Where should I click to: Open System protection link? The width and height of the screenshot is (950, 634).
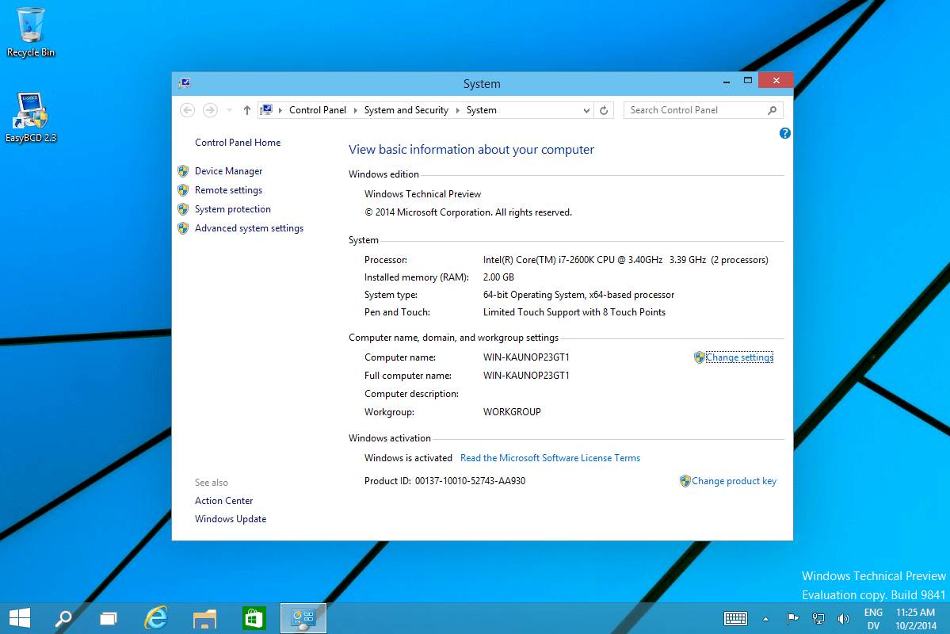[x=233, y=209]
